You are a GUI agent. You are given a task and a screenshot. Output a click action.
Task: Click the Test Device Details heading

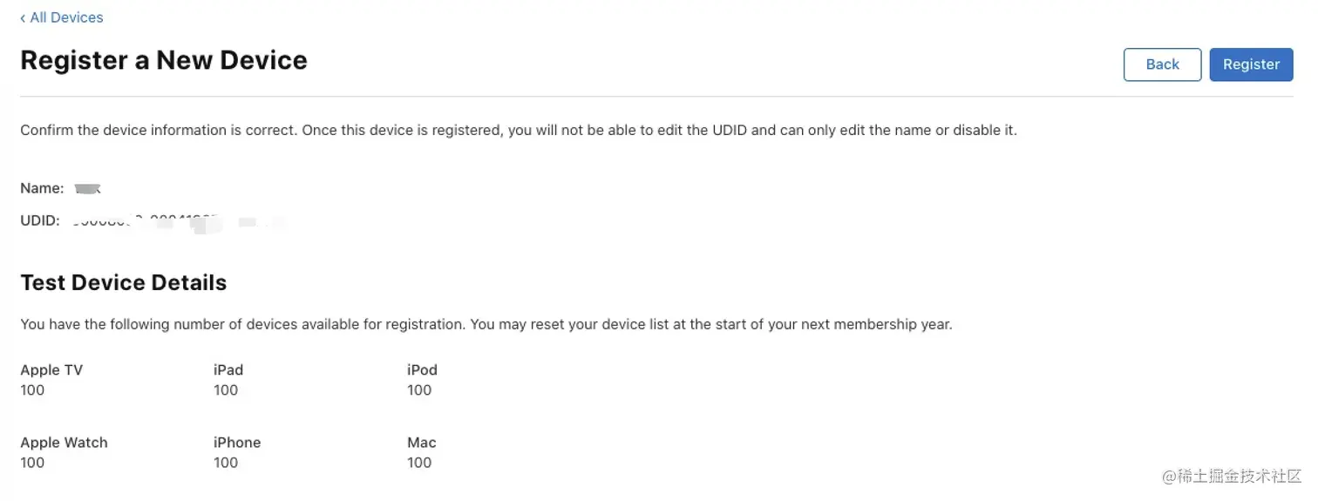click(123, 282)
